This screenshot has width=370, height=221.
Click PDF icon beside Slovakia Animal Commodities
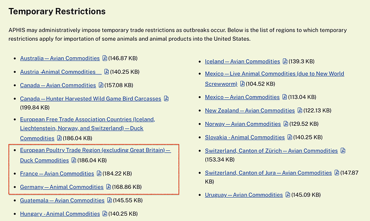pyautogui.click(x=290, y=137)
